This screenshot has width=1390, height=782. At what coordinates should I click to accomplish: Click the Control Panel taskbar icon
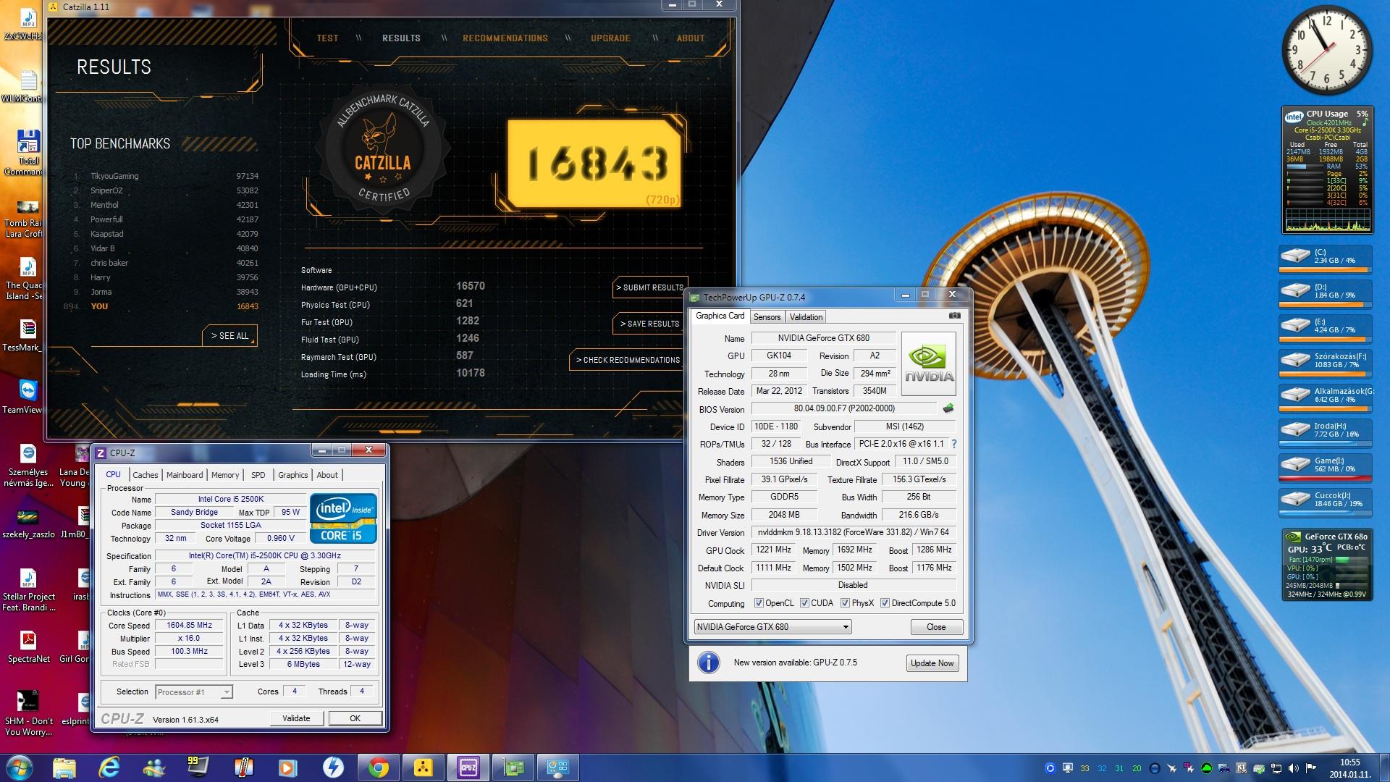(558, 768)
